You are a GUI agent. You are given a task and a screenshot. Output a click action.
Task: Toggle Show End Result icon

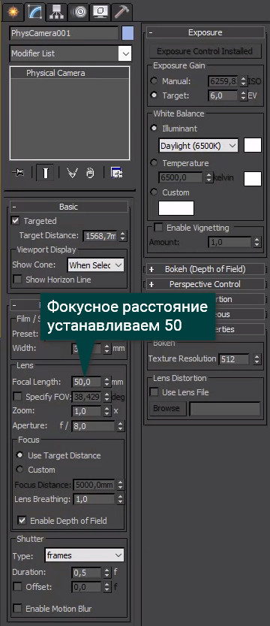[x=46, y=174]
